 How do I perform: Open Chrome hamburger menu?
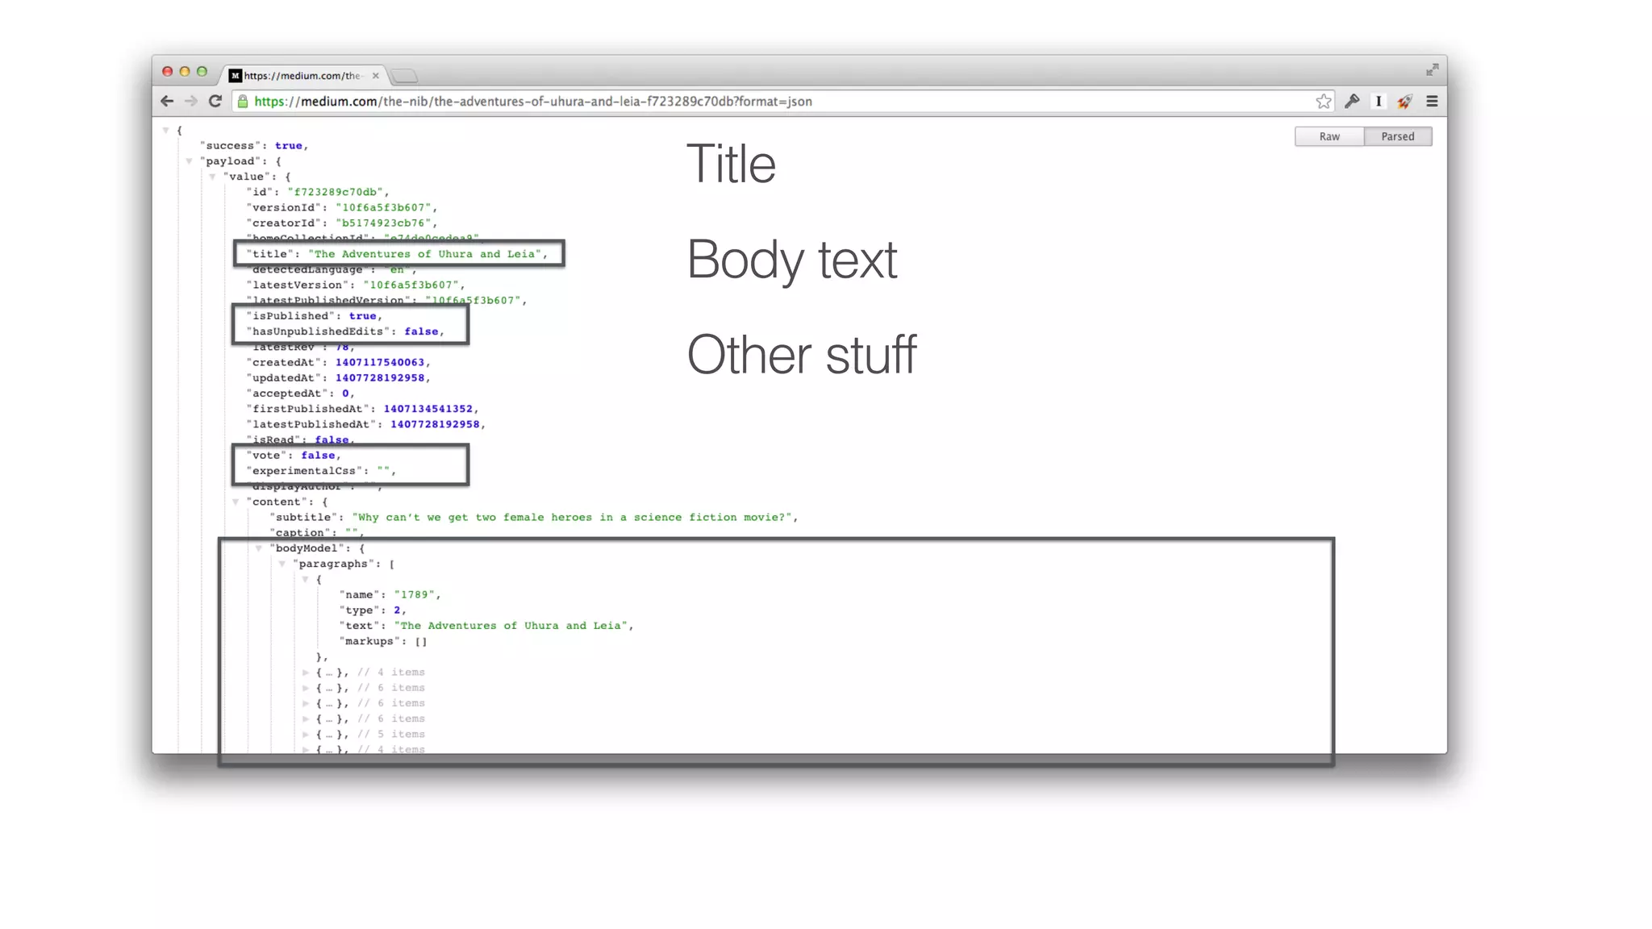point(1432,101)
